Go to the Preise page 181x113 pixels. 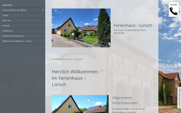24,15
